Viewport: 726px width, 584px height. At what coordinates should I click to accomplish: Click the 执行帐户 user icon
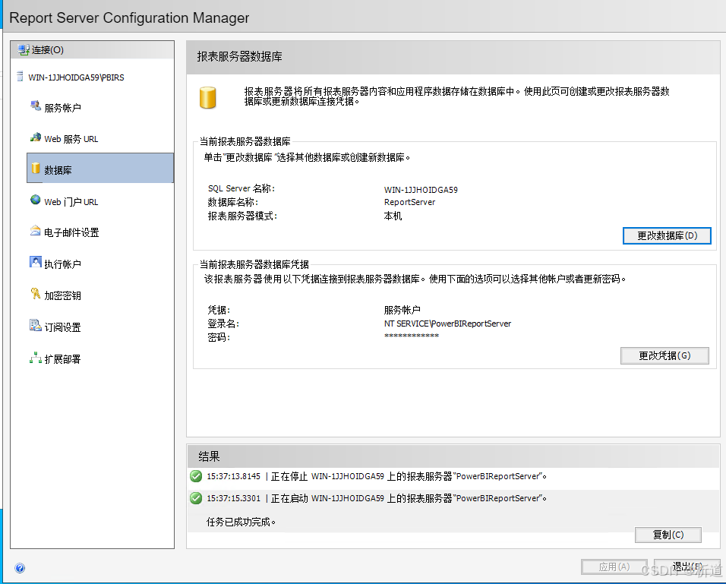pyautogui.click(x=35, y=263)
